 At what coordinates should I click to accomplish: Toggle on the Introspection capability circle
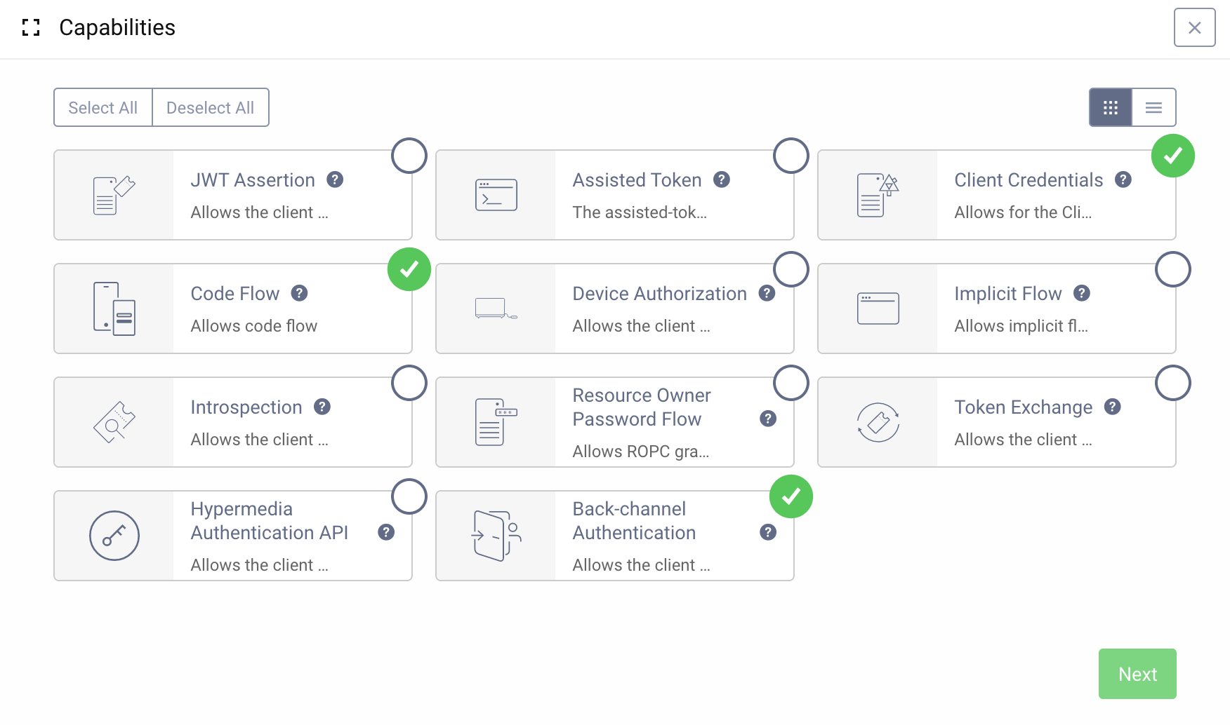click(409, 383)
